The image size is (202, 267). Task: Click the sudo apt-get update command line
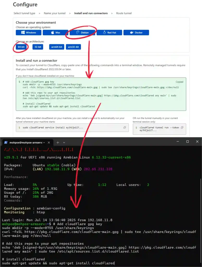[58, 263]
